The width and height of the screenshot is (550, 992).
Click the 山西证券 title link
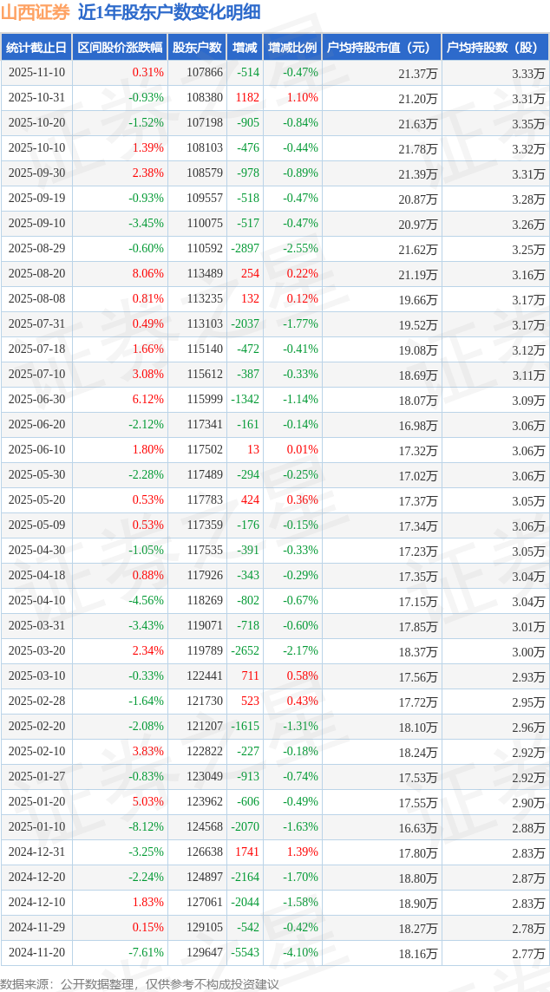pos(36,12)
